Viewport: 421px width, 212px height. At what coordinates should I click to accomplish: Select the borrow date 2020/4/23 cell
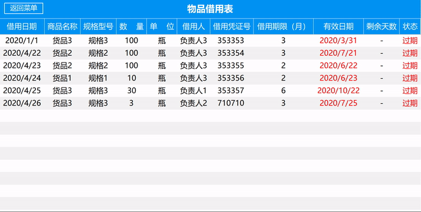pyautogui.click(x=22, y=65)
